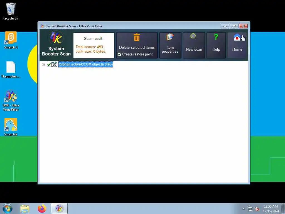This screenshot has width=285, height=214.
Task: Expand the Orphan activeX/COM objects tree node
Action: point(43,65)
